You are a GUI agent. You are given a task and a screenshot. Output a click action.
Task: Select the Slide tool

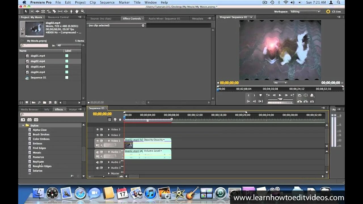pyautogui.click(x=66, y=11)
